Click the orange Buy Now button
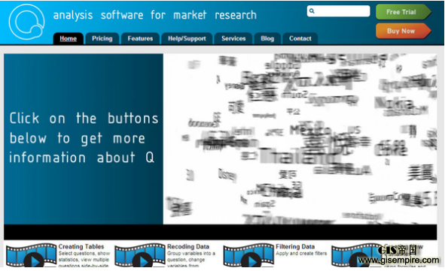Image resolution: width=445 pixels, height=271 pixels. click(x=404, y=31)
